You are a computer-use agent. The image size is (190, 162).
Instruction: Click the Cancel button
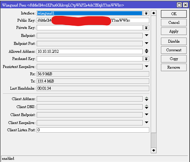pos(174,22)
